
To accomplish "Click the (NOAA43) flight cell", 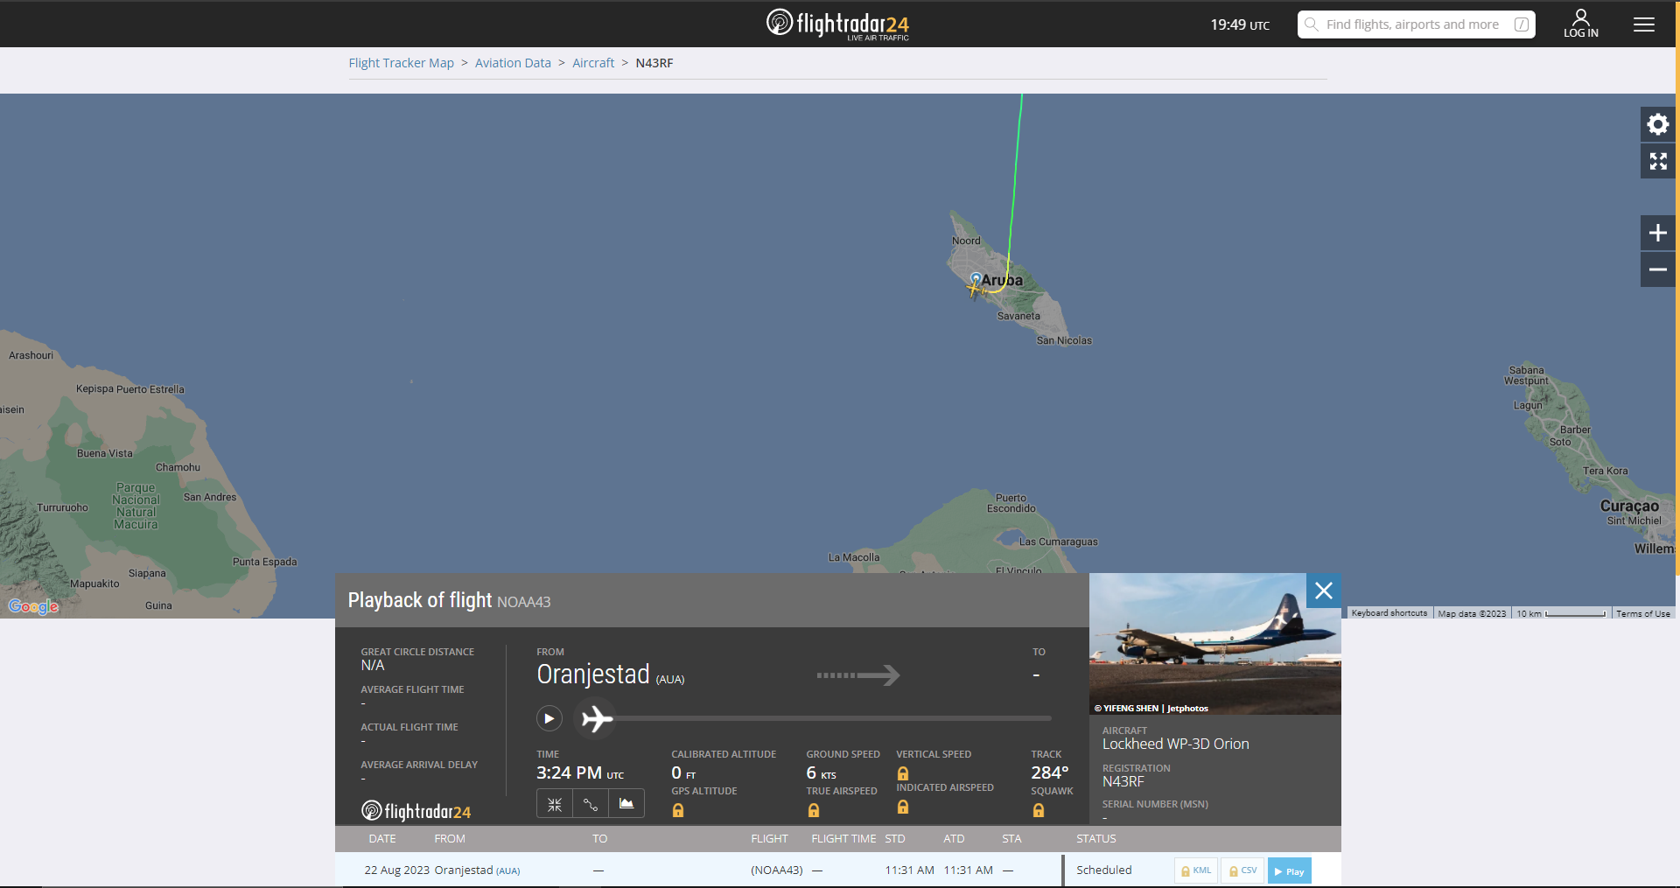I will [776, 871].
